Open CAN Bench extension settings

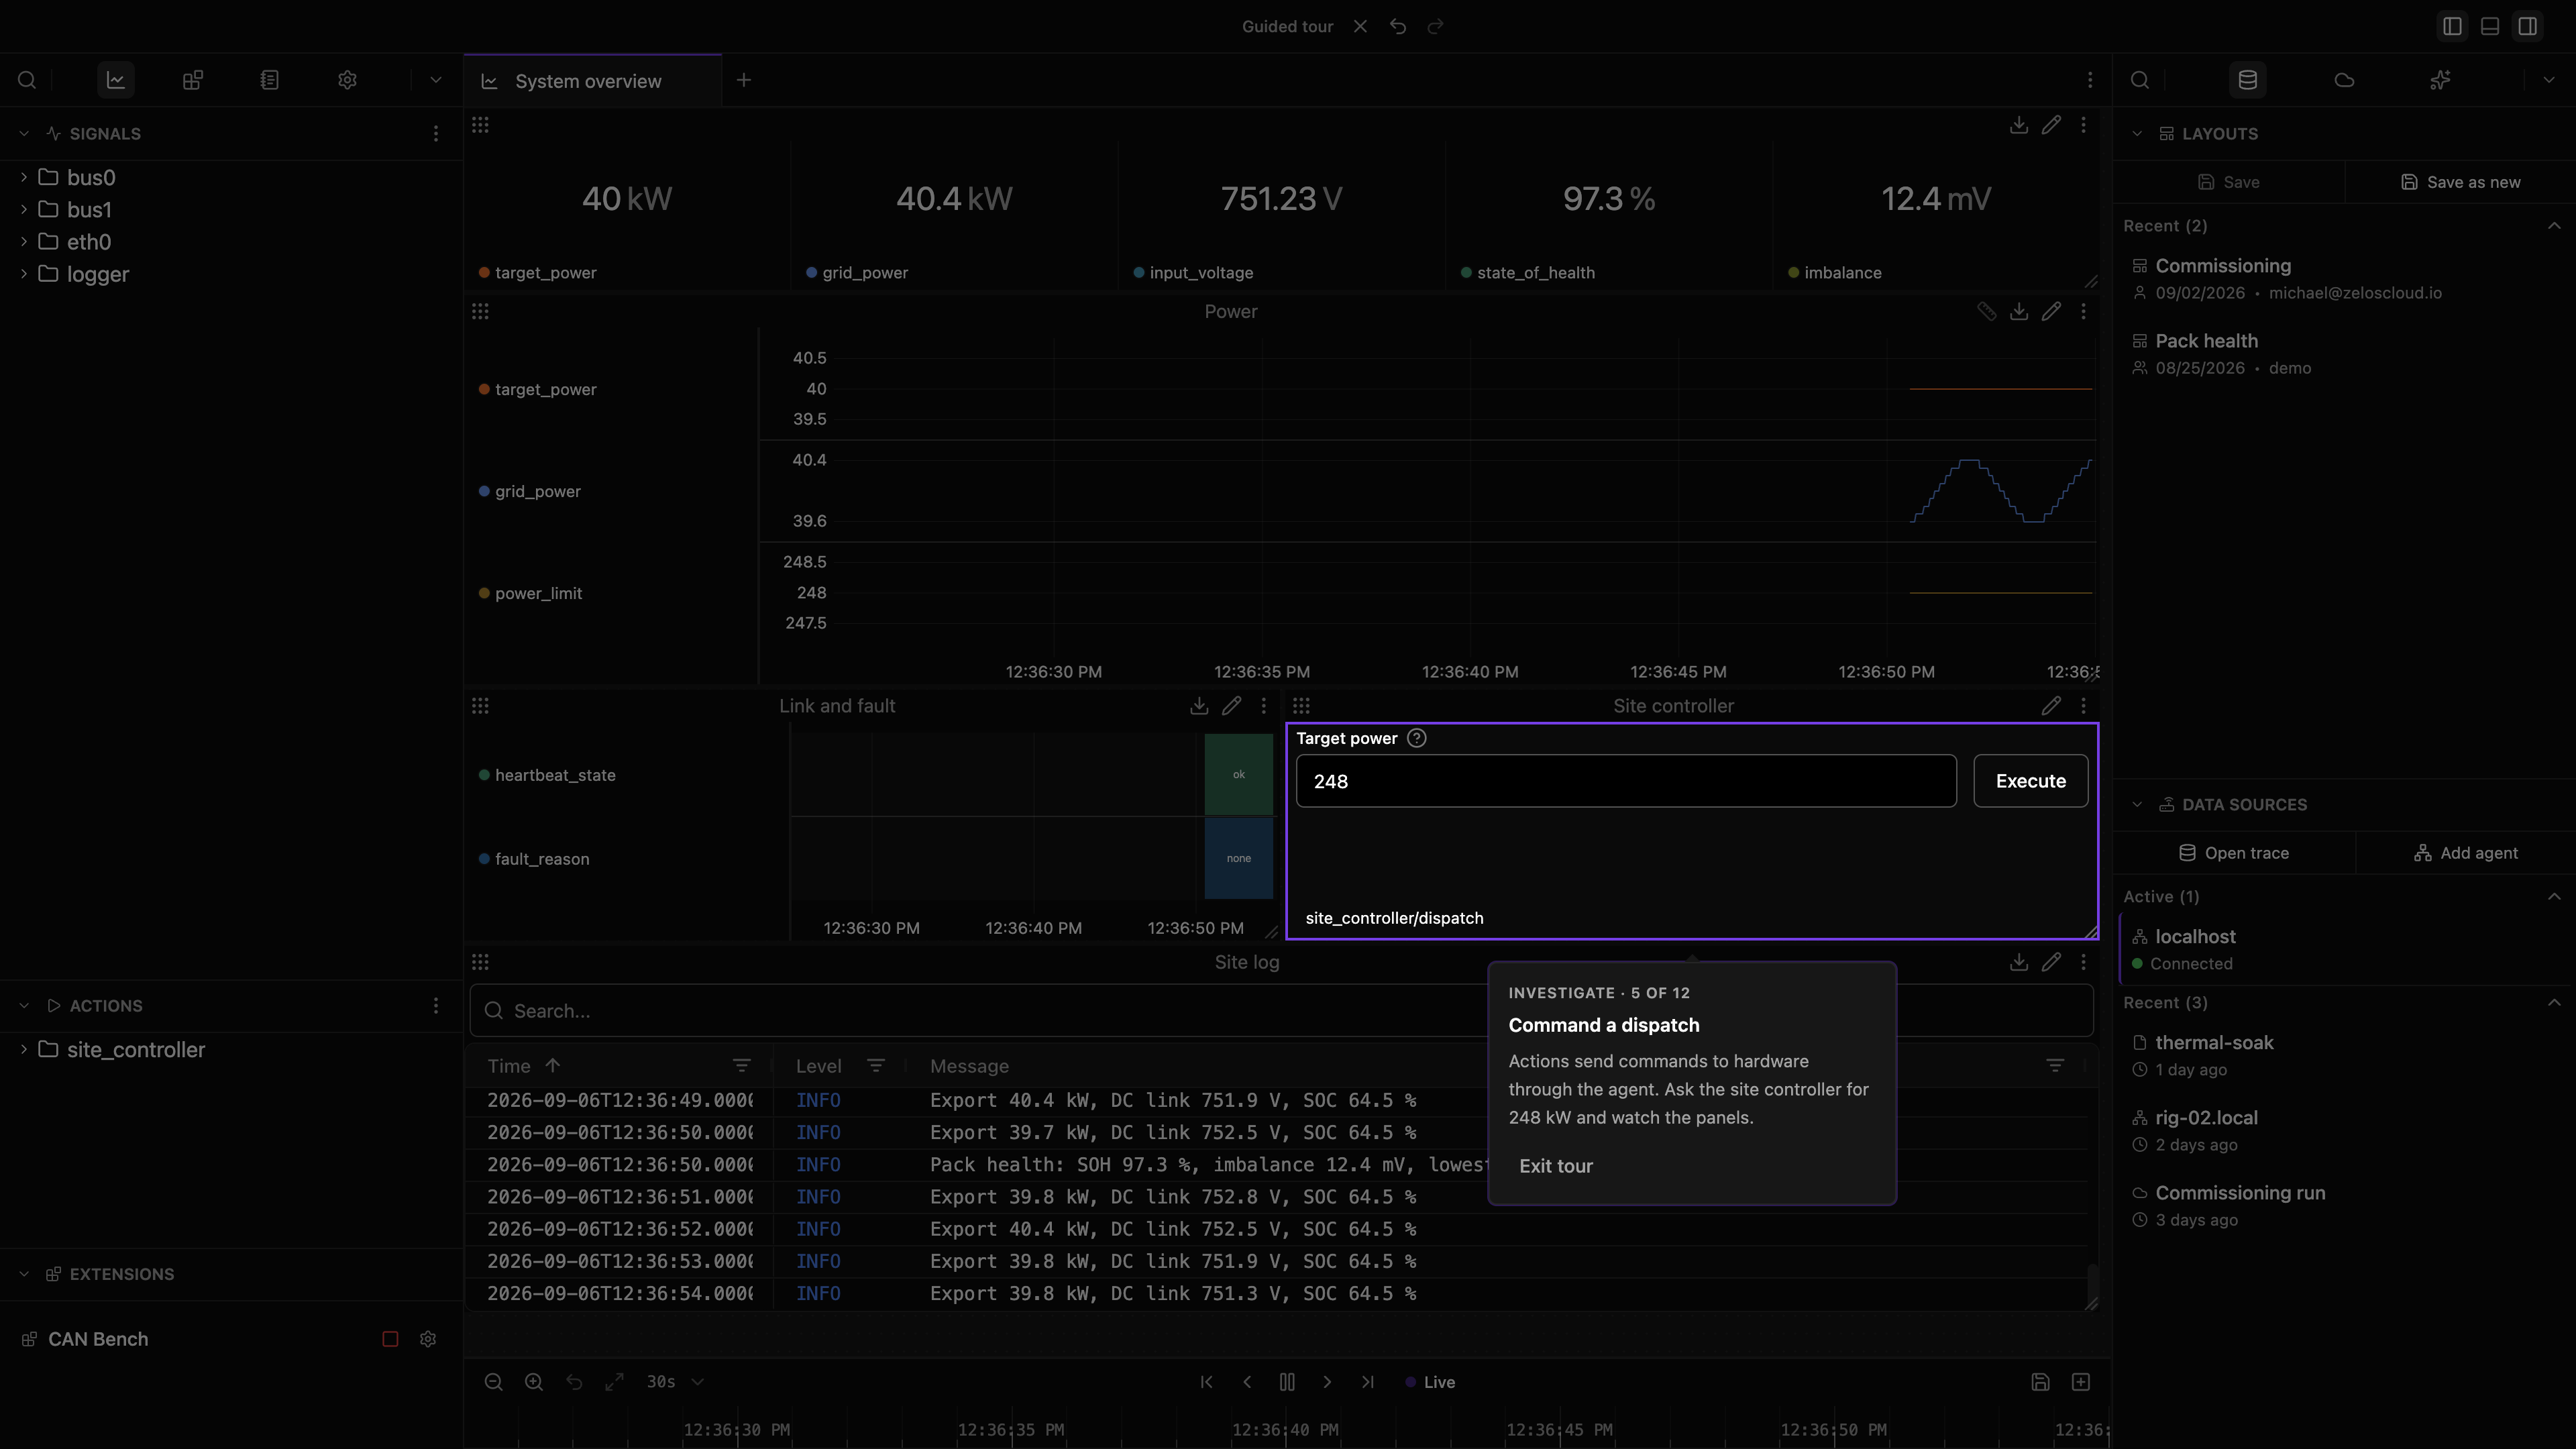[428, 1339]
